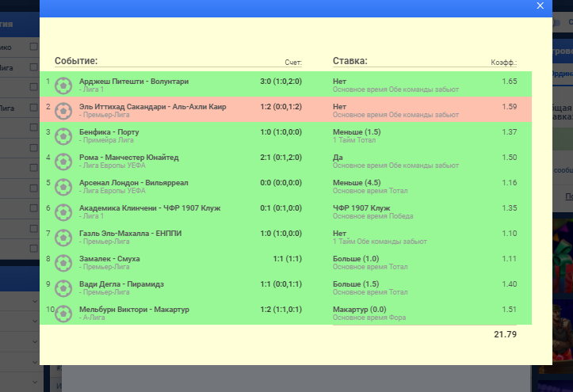Click the football icon next to Бенфика - Порту
The height and width of the screenshot is (392, 573).
(63, 135)
